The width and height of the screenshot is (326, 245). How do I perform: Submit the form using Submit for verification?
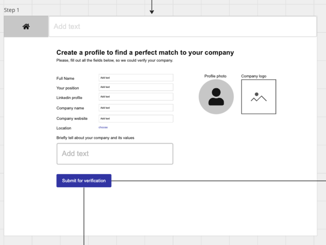pyautogui.click(x=84, y=181)
